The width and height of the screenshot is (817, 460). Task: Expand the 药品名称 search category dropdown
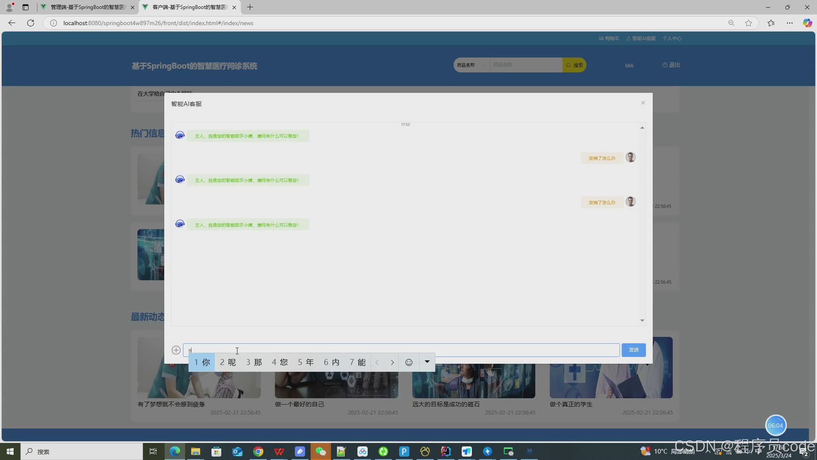click(x=471, y=65)
